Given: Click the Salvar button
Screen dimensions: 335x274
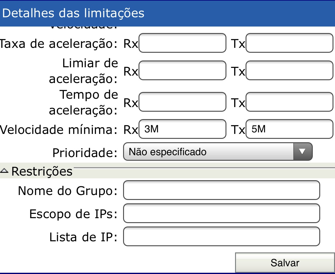Looking at the screenshot, I should pyautogui.click(x=284, y=263).
